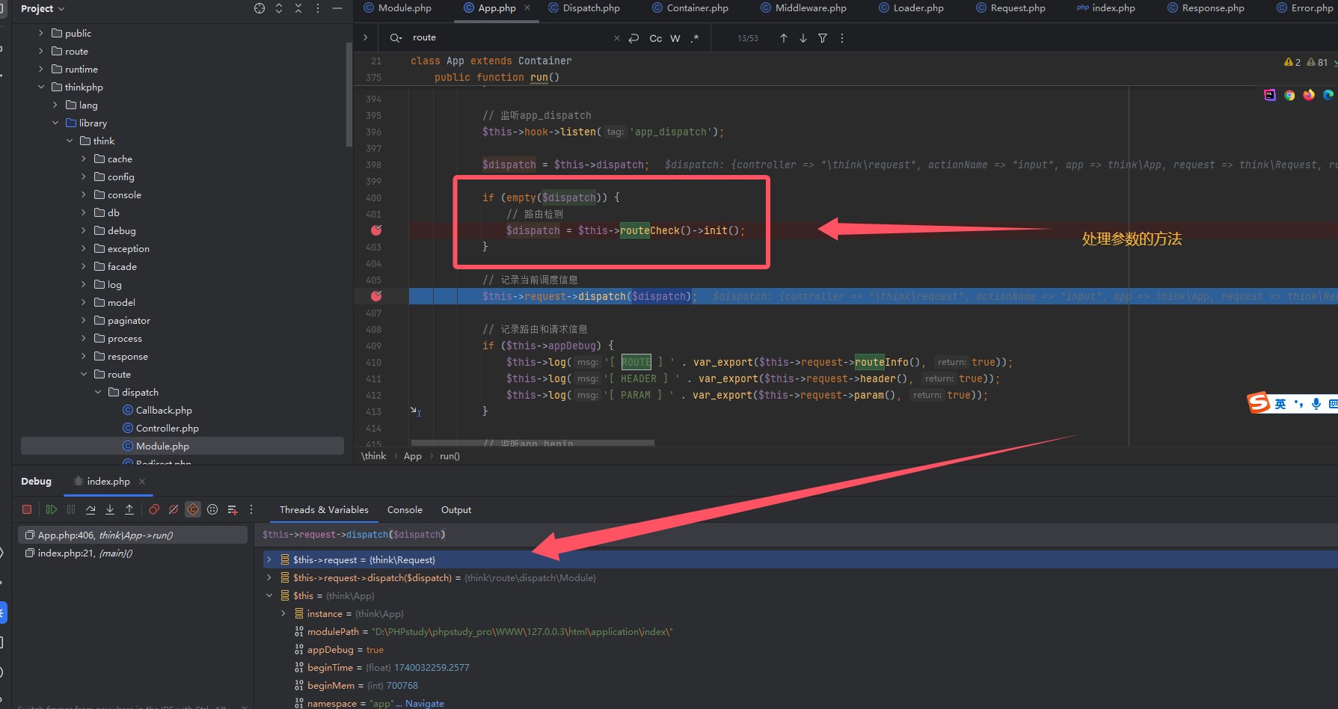Insert new line in search field
This screenshot has height=709, width=1338.
coord(633,38)
